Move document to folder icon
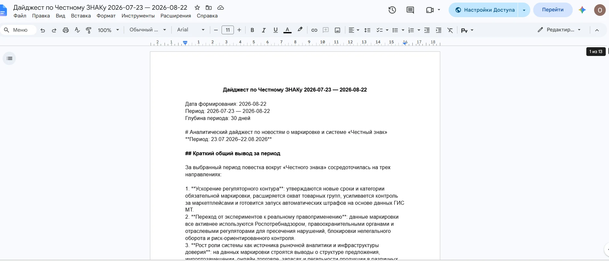This screenshot has height=261, width=609. coord(209,7)
